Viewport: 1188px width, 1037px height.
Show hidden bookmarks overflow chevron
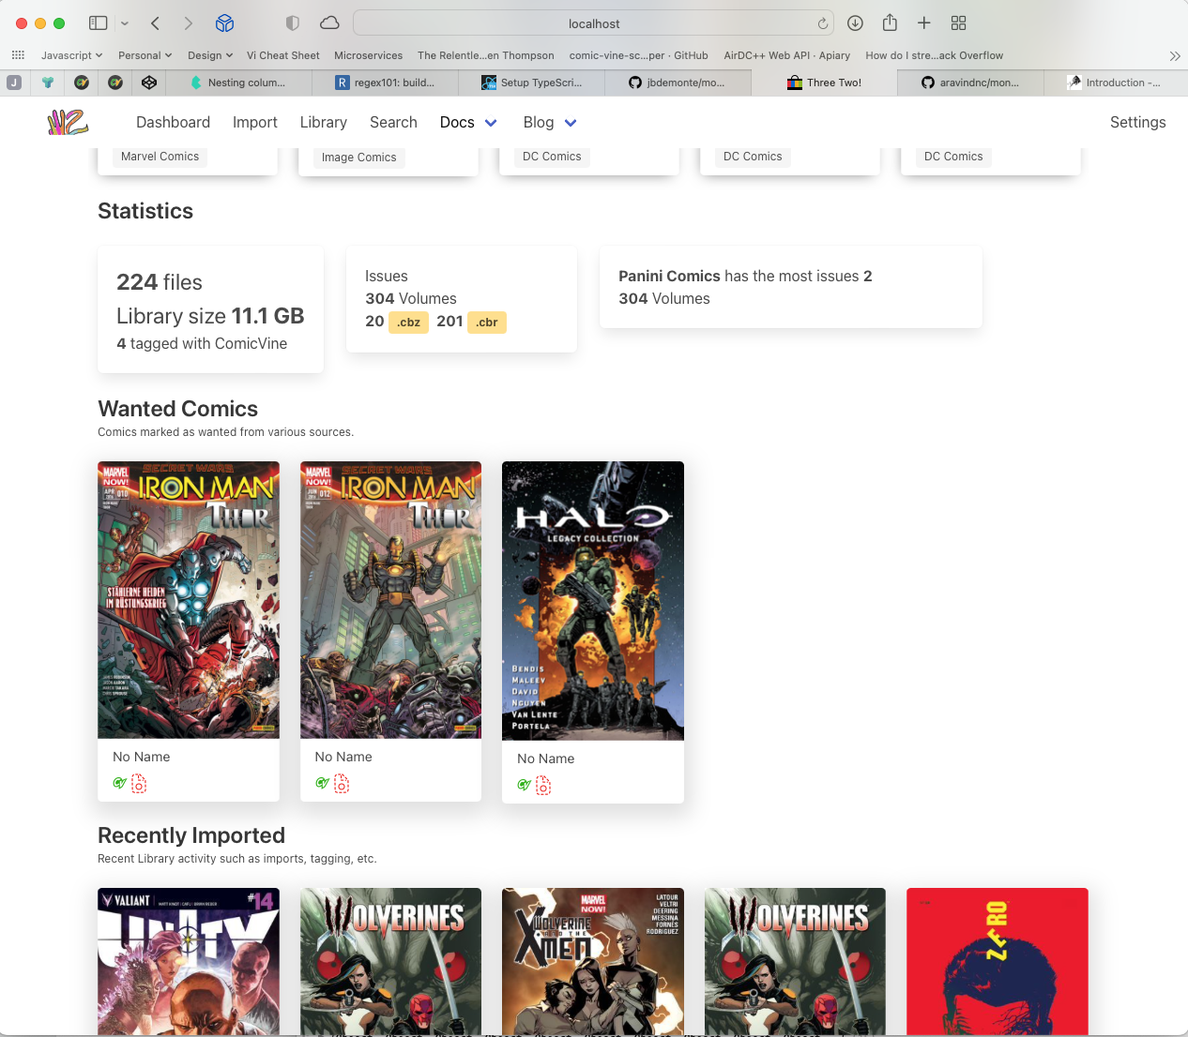1175,56
